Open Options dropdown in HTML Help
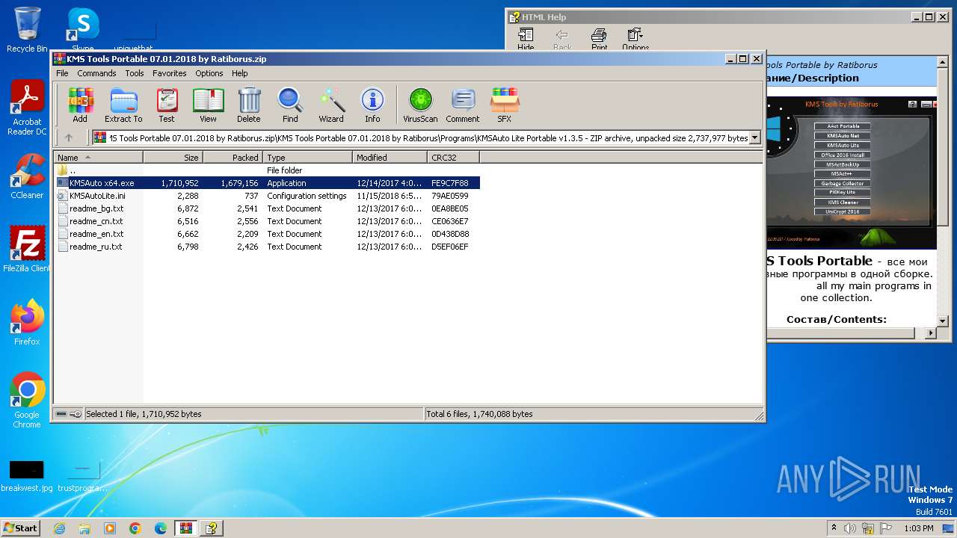 coord(636,39)
